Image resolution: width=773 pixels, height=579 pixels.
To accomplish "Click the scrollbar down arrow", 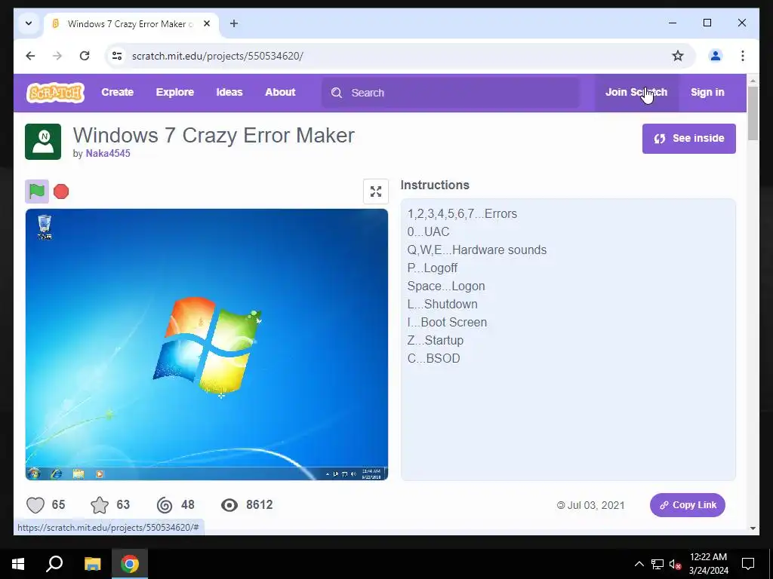I will [x=753, y=528].
